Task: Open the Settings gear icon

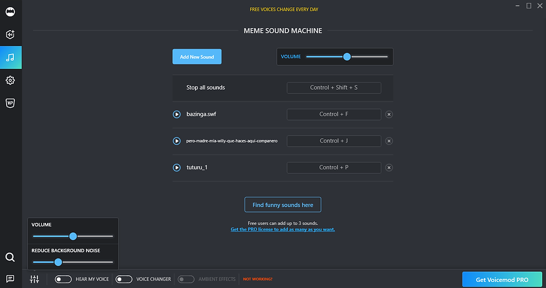Action: [11, 80]
